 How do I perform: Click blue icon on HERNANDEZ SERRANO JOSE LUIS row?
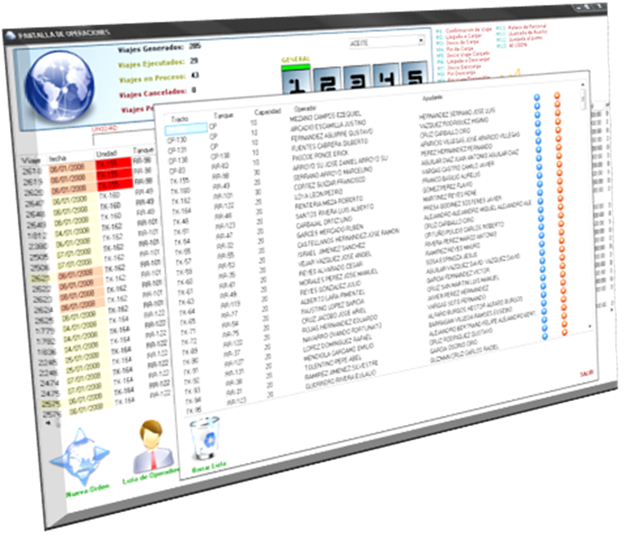tap(537, 107)
